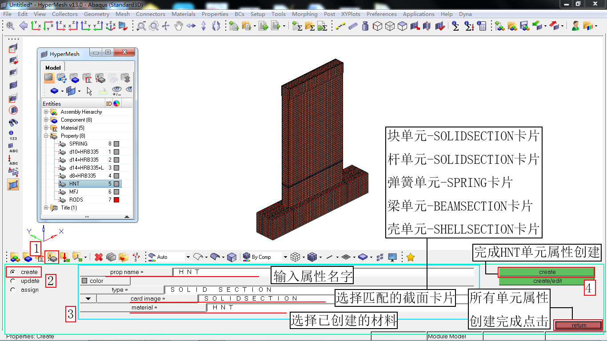Select the MFJ property in tree

74,192
